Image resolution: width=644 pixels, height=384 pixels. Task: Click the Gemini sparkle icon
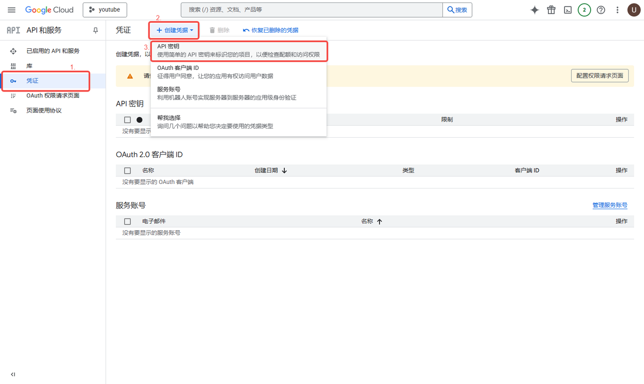pos(535,10)
